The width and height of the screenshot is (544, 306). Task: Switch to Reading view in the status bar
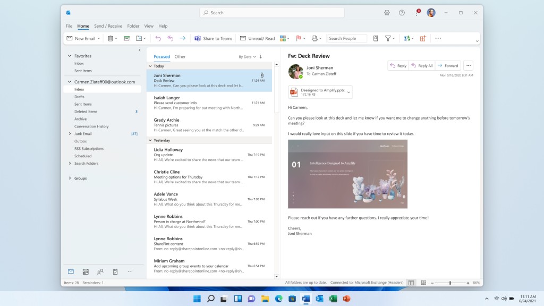tap(423, 283)
